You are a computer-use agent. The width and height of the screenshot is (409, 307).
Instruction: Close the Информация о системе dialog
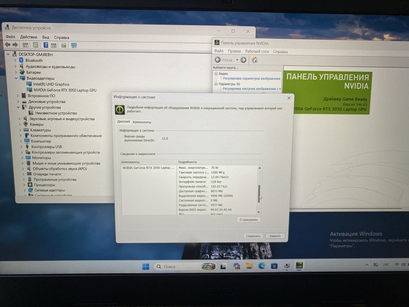289,98
